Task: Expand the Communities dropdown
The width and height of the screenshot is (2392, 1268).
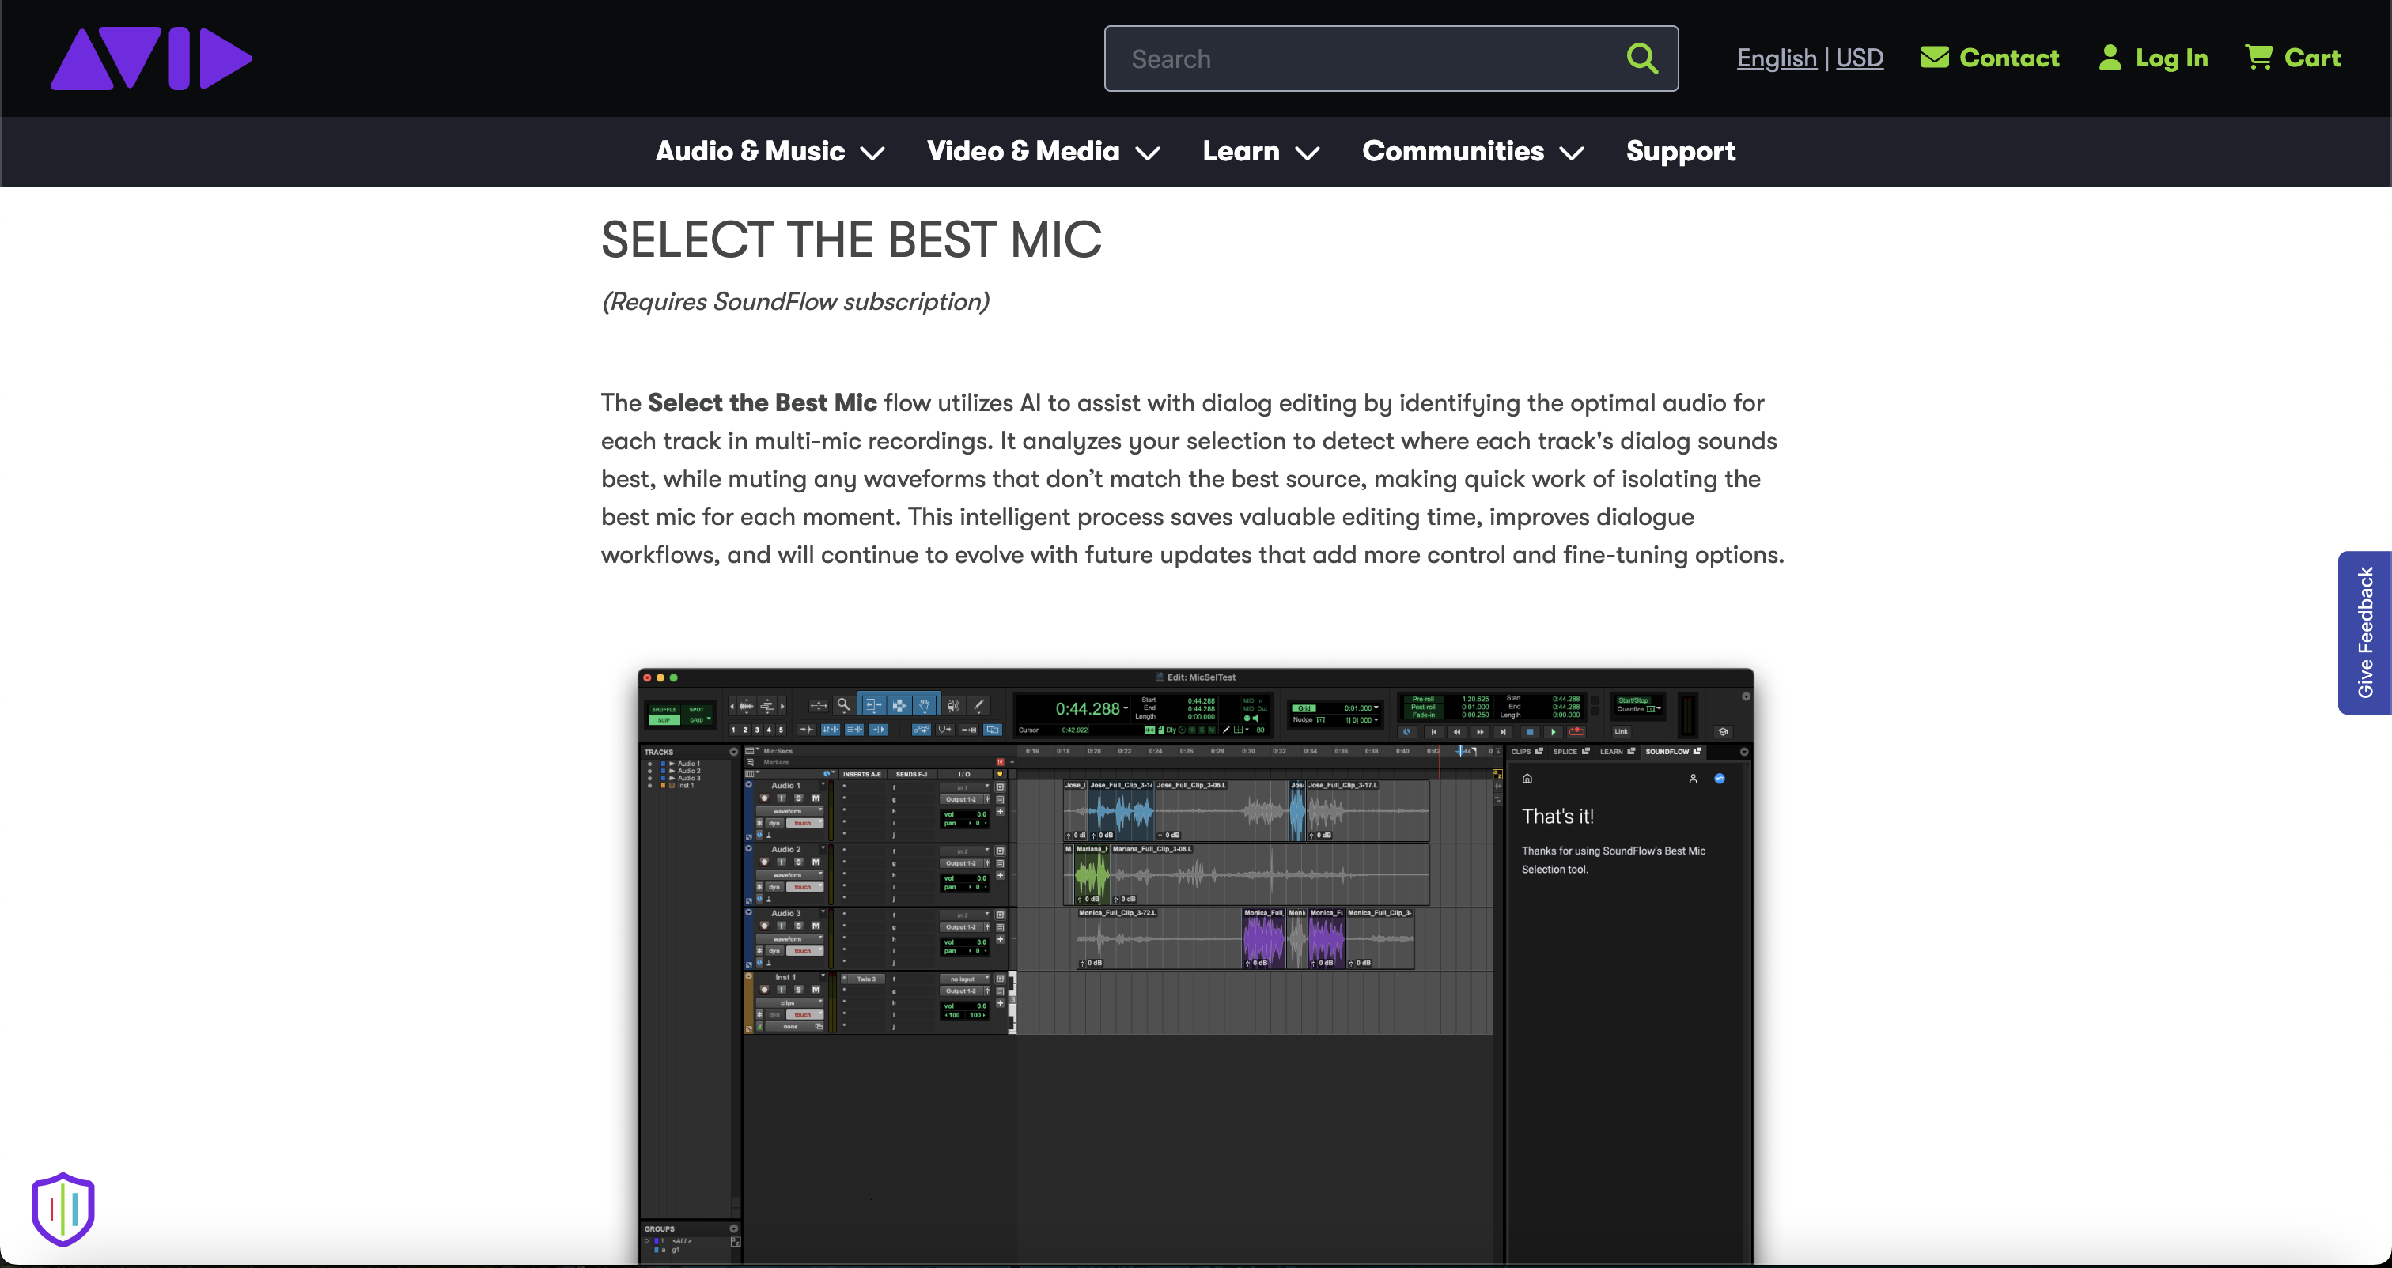Action: (x=1472, y=151)
